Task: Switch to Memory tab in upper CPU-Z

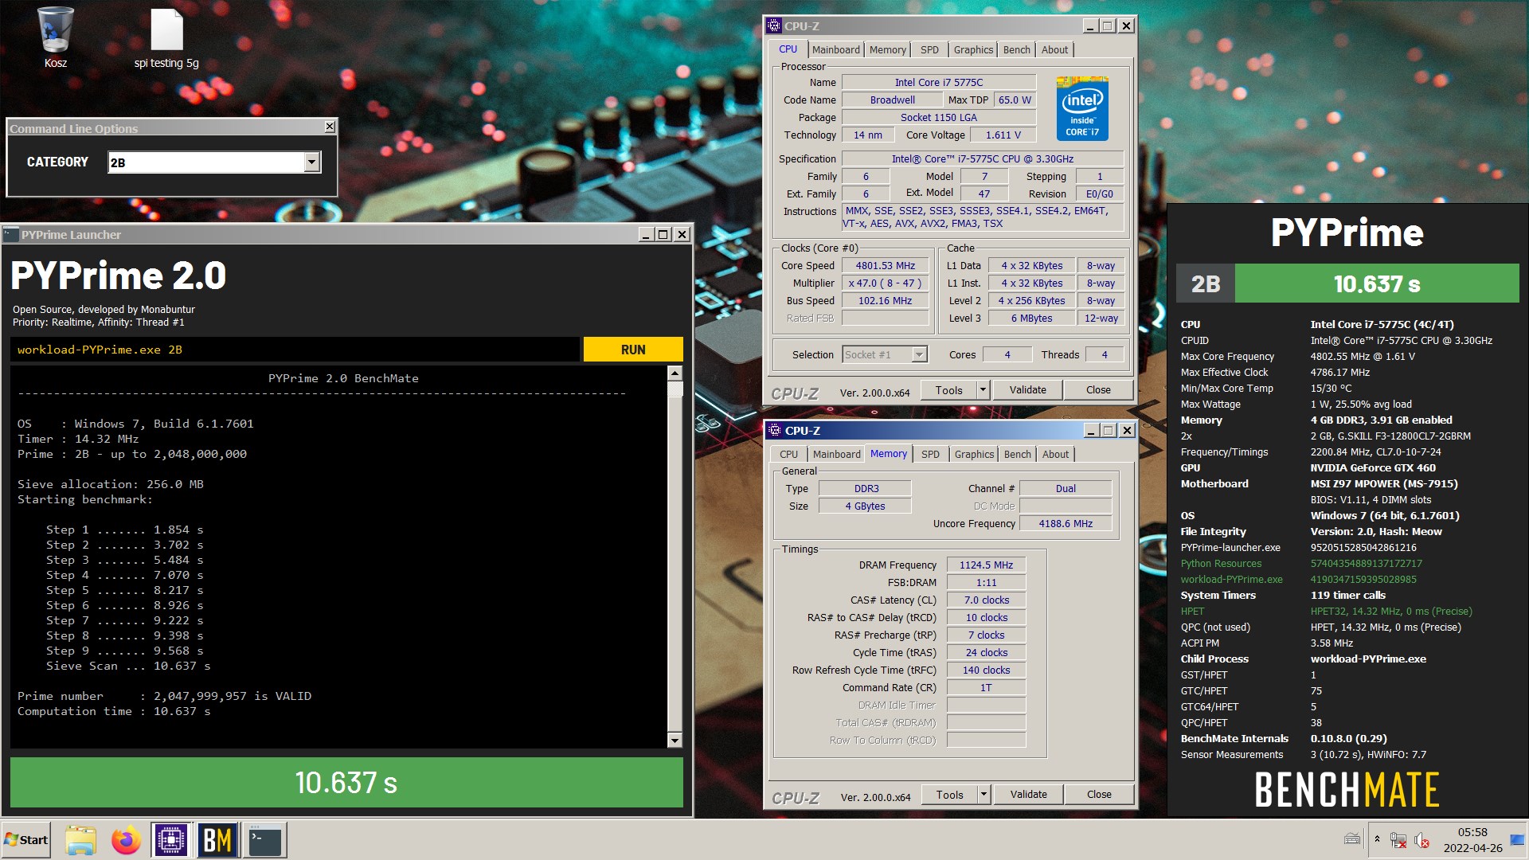Action: click(x=887, y=49)
